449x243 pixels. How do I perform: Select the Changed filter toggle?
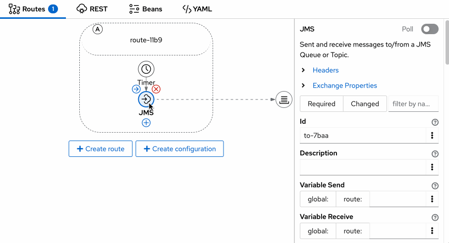pyautogui.click(x=365, y=104)
